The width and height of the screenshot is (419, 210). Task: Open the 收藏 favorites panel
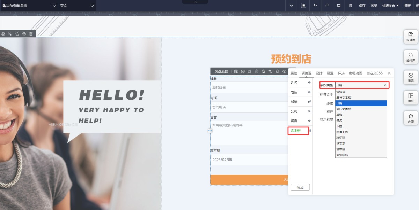pos(411,118)
